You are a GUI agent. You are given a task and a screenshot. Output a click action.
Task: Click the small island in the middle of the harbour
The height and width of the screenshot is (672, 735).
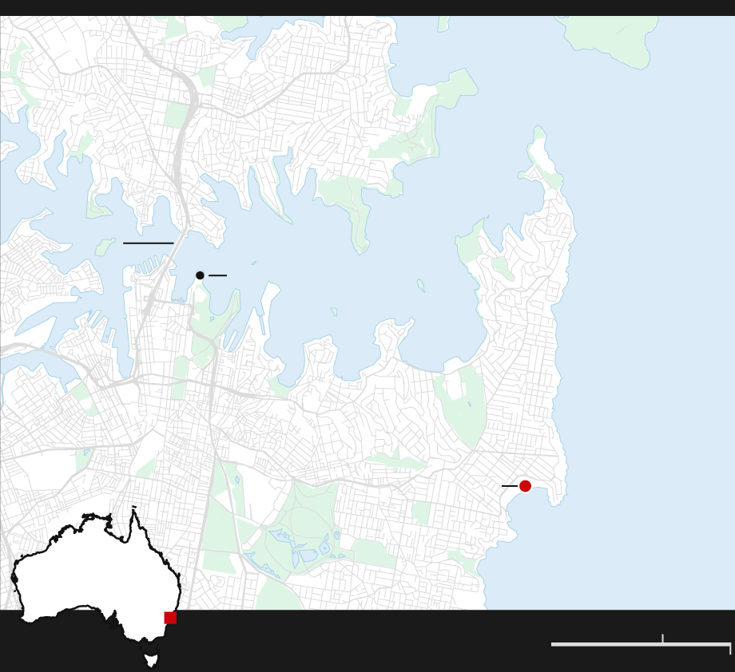point(420,285)
